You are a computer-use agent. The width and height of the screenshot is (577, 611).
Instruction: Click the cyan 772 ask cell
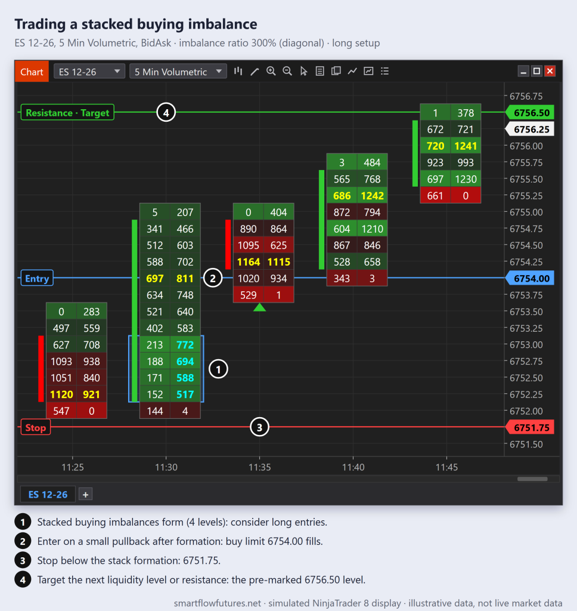tap(185, 345)
